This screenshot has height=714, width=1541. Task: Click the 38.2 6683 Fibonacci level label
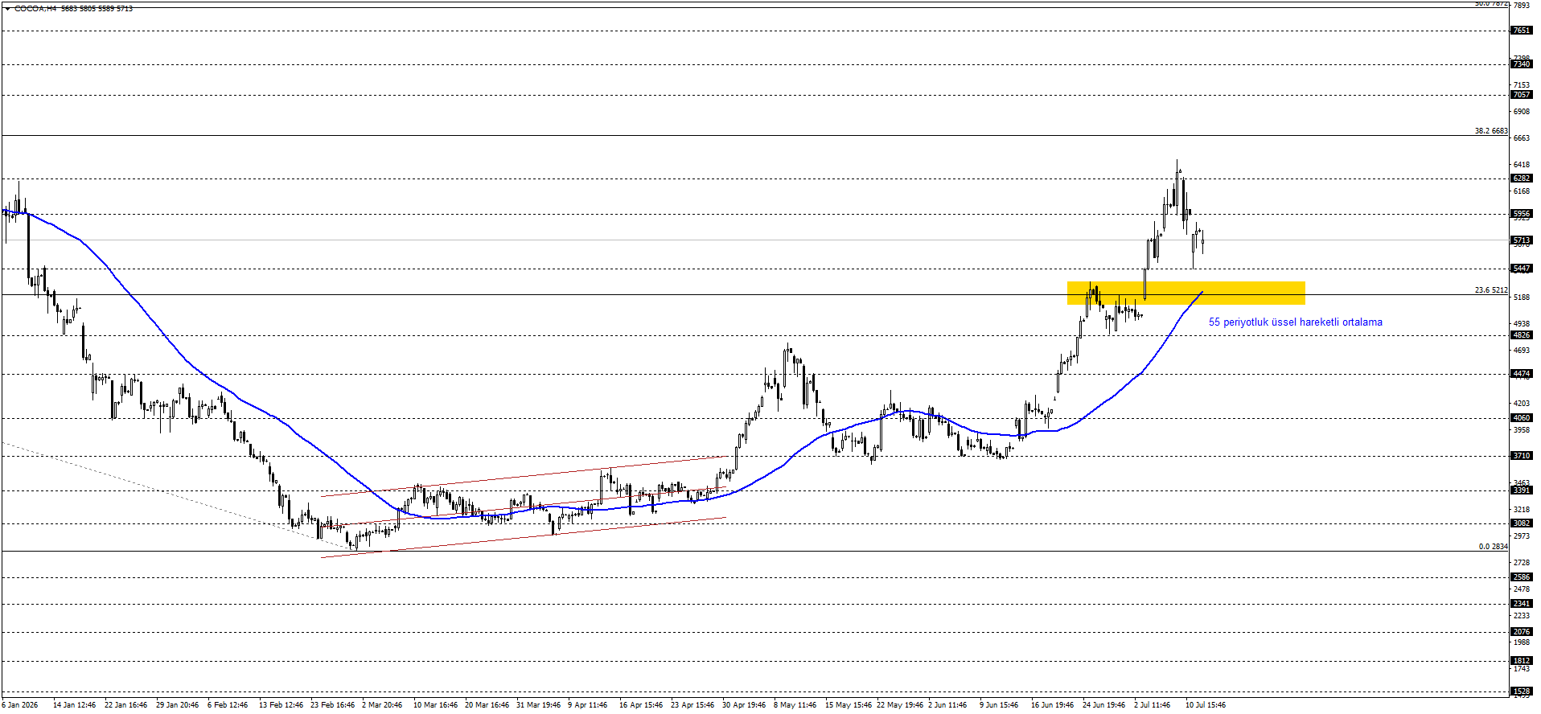[x=1491, y=131]
